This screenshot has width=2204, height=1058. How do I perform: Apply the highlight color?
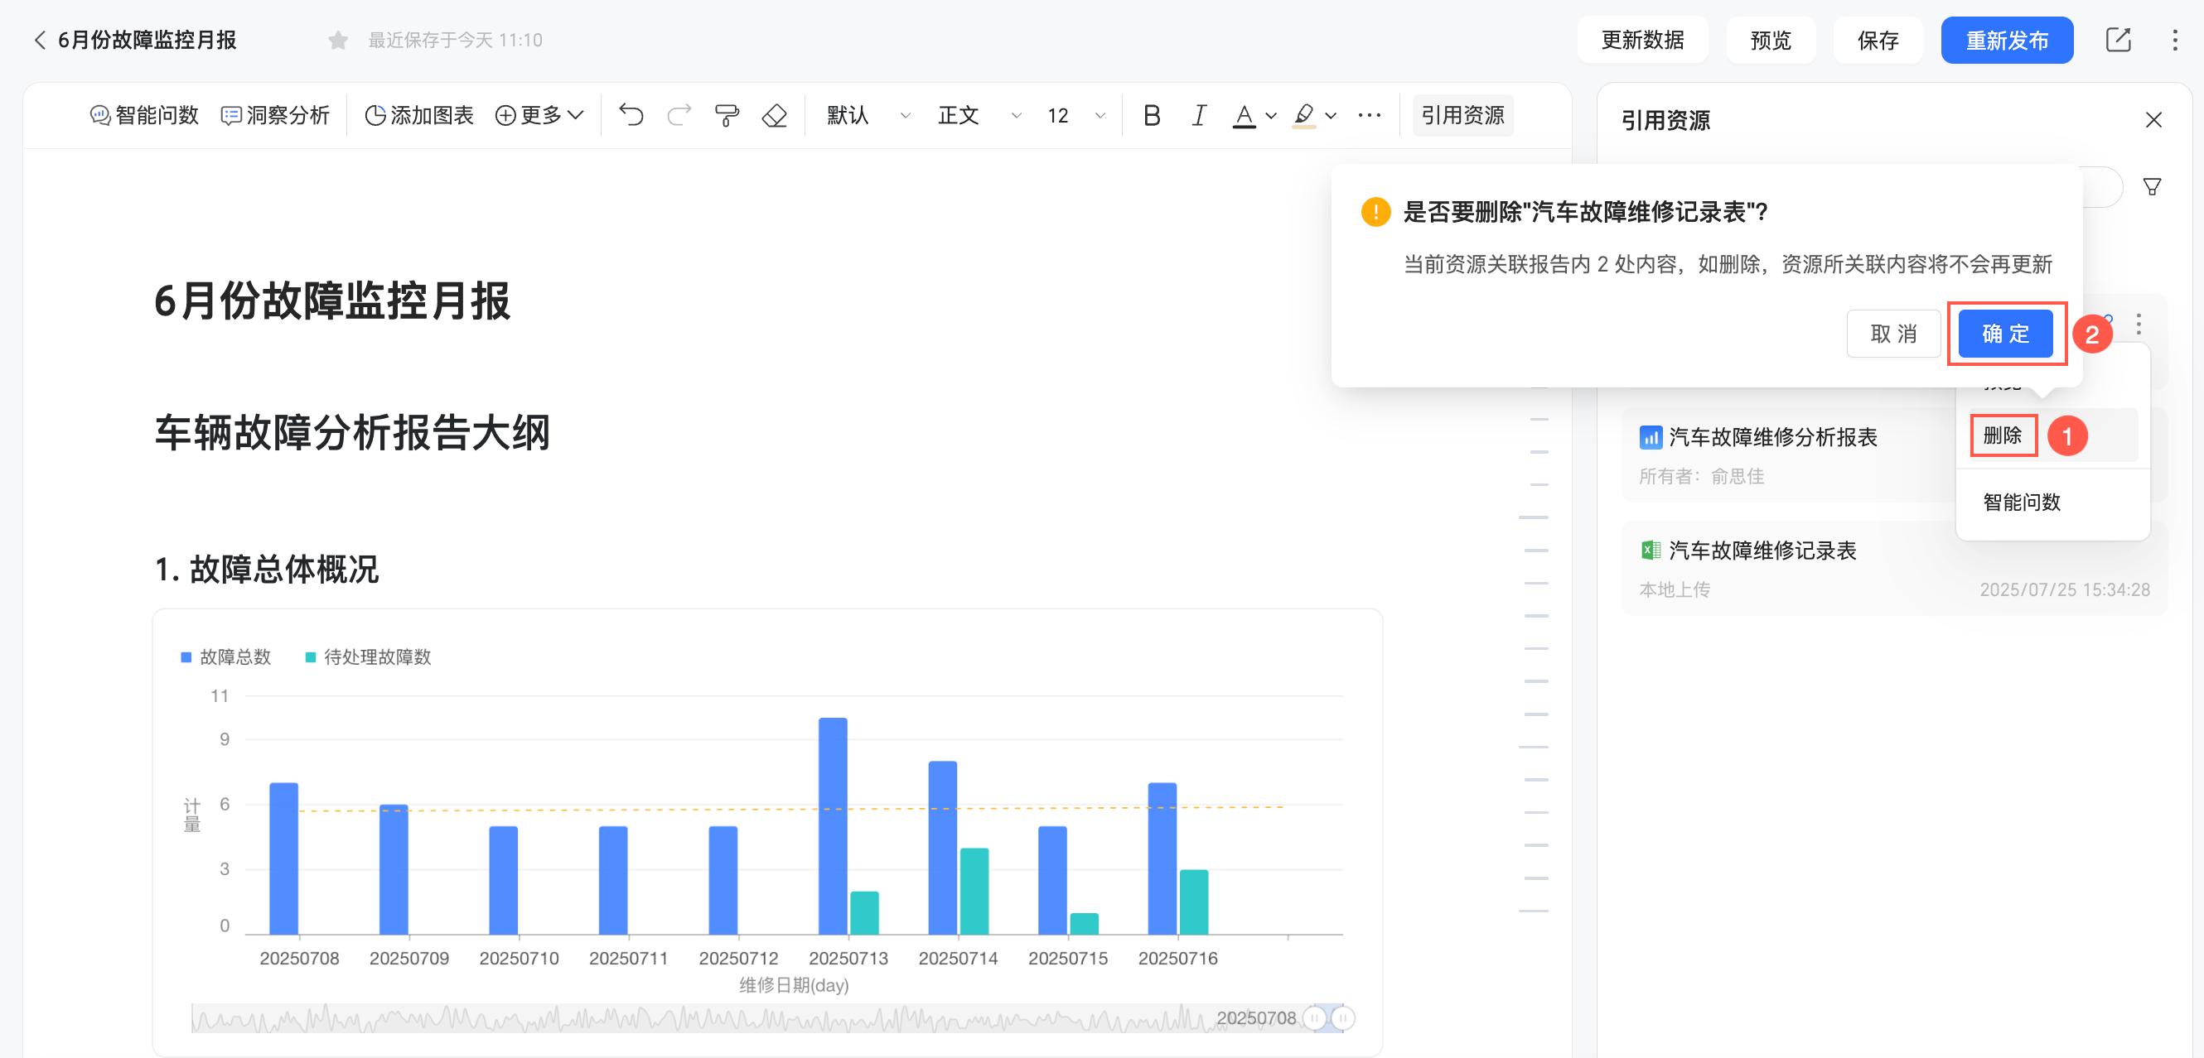click(x=1304, y=115)
